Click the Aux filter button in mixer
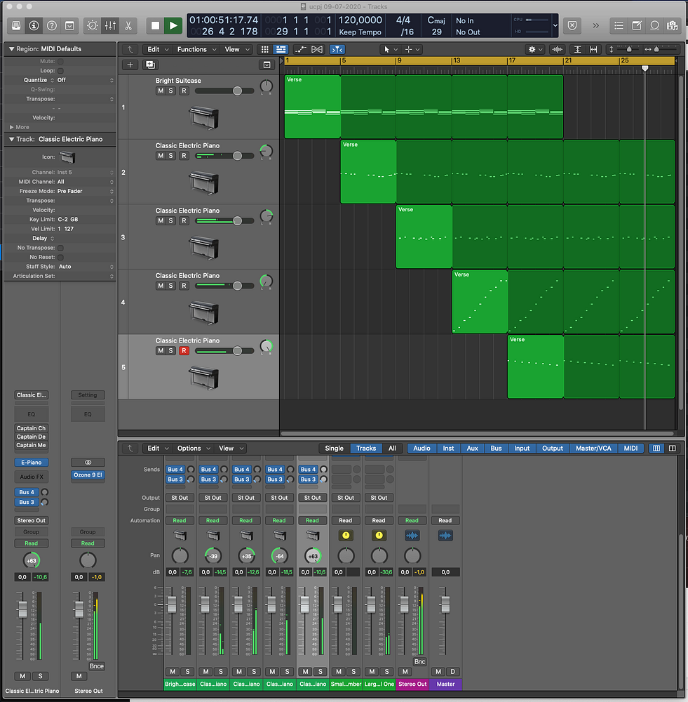 tap(472, 448)
